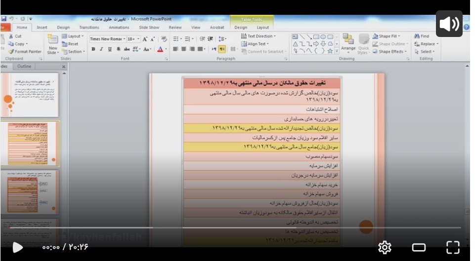Open the Quick Styles gallery
475x261 pixels.
363,44
